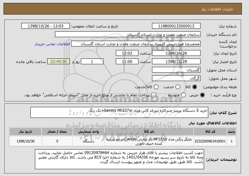Click the شرح کلی نیاز text box
Image resolution: width=249 pixels, height=176 pixels.
[119, 112]
